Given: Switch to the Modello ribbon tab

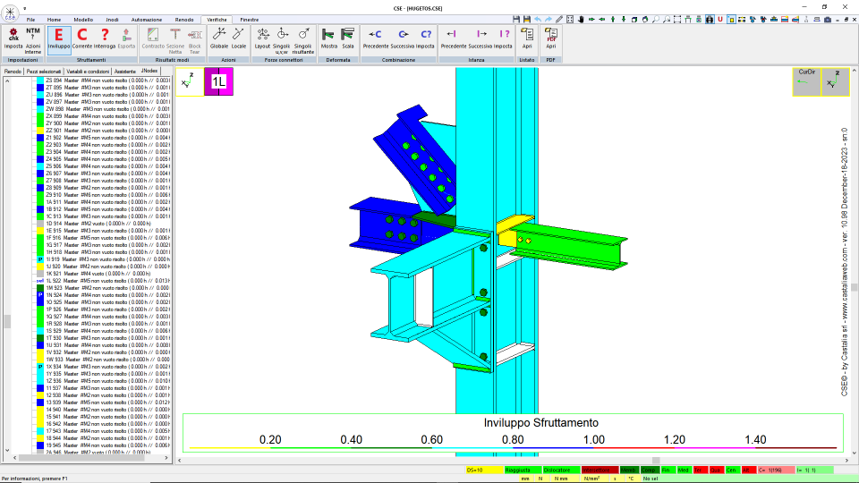Looking at the screenshot, I should click(83, 20).
